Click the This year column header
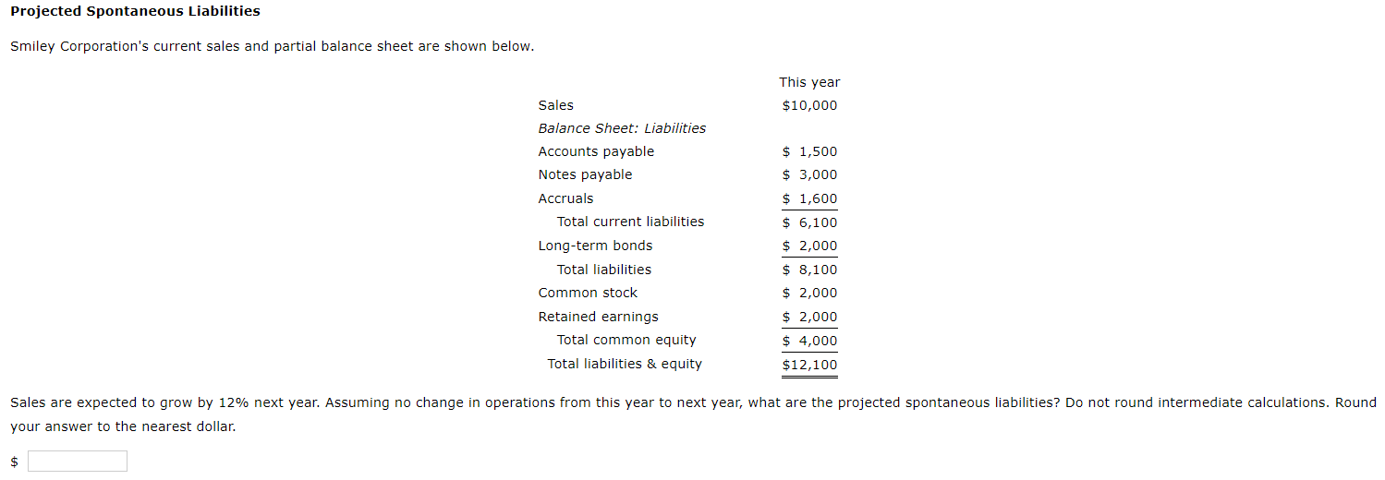The height and width of the screenshot is (480, 1385). [x=809, y=82]
